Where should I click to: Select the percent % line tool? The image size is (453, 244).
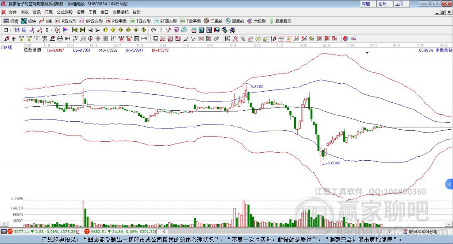[243, 39]
